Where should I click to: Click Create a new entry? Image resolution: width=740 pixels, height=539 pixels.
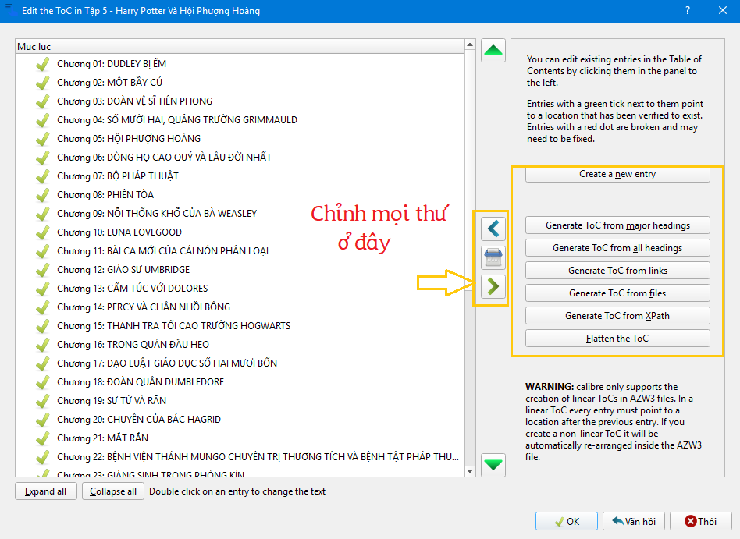(617, 174)
